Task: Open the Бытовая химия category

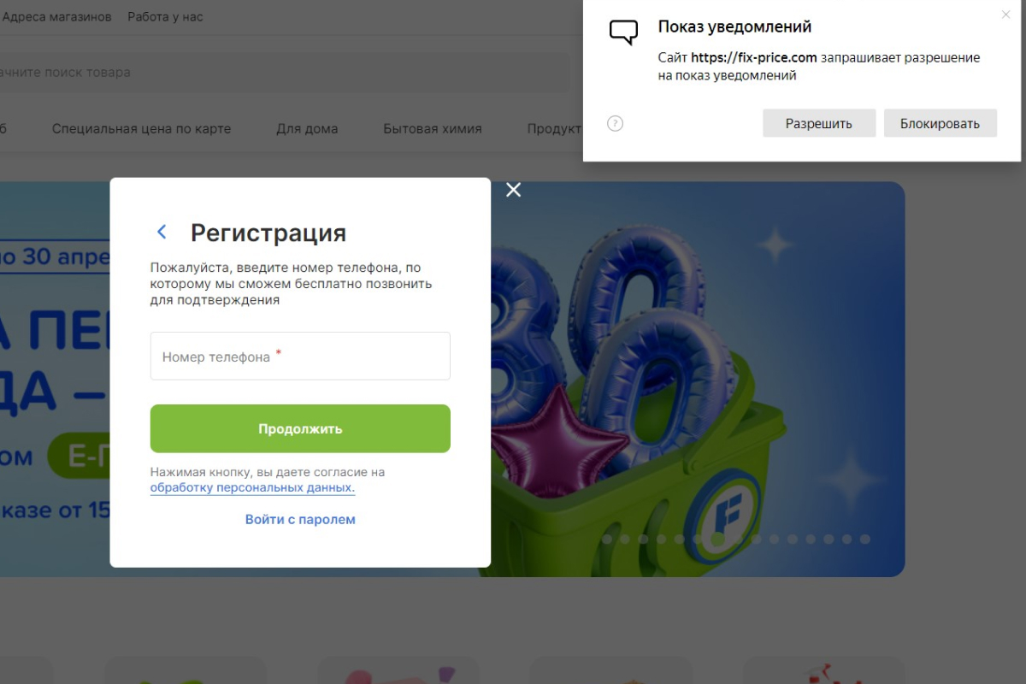Action: click(x=432, y=129)
